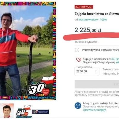Screen dimensions: 119x119
Task: Click the Przewidywana dostawa delivery row
Action: [x=97, y=50]
